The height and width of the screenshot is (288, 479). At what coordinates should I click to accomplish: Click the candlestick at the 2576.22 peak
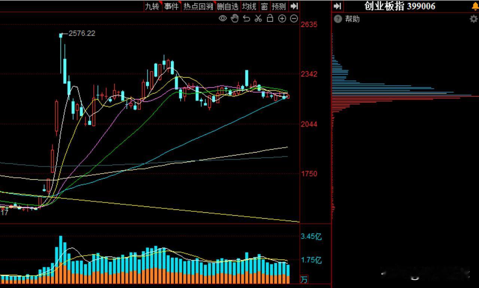coord(61,54)
